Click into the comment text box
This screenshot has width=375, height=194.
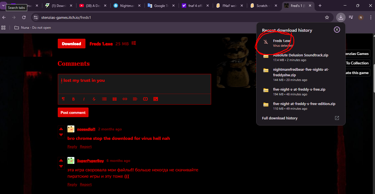[x=134, y=84]
